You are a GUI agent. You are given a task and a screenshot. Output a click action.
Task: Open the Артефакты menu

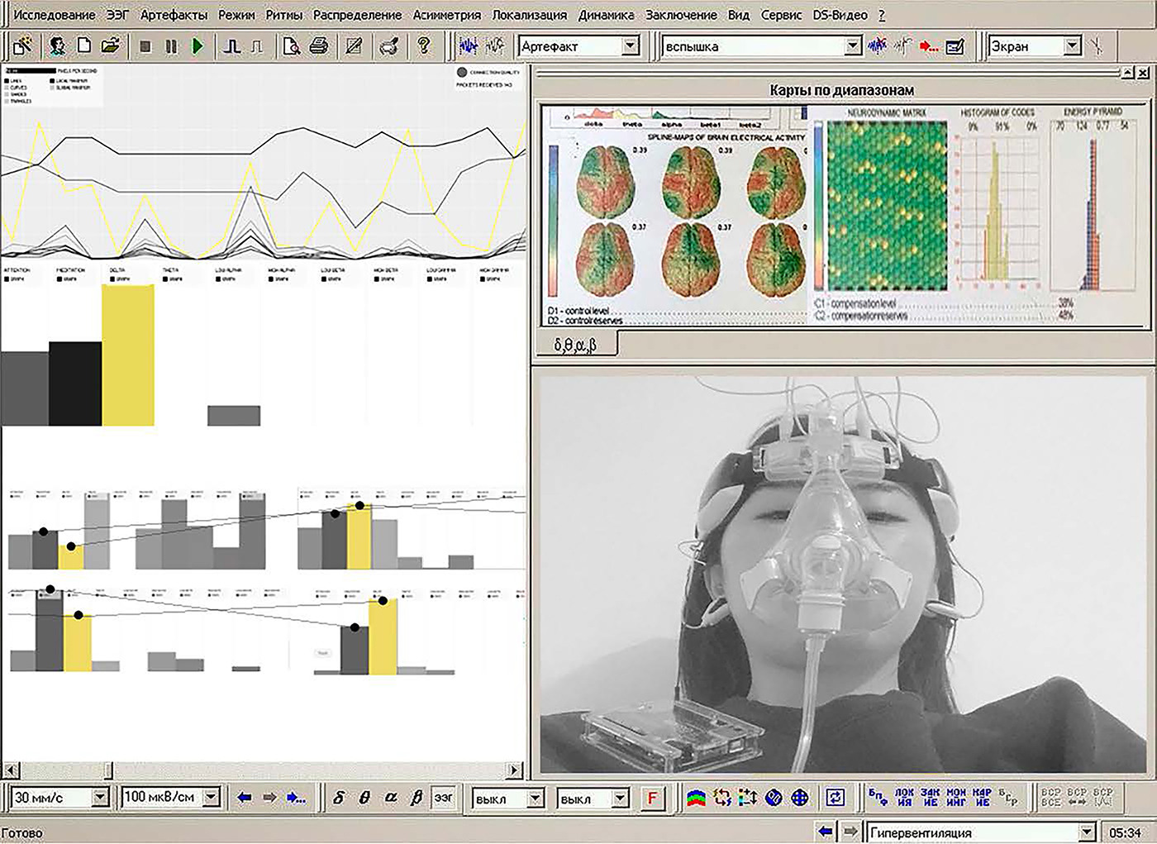[174, 15]
